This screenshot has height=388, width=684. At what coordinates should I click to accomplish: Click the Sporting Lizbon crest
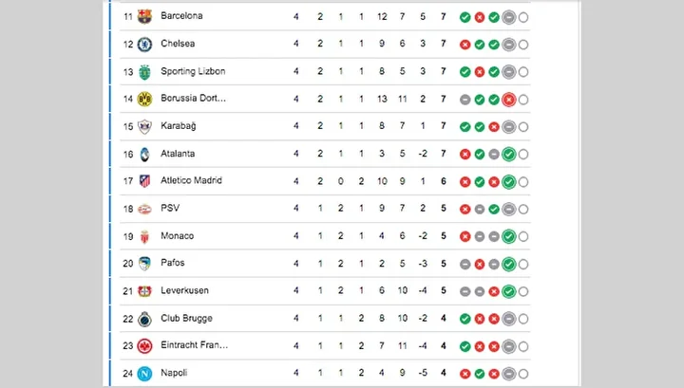(144, 71)
